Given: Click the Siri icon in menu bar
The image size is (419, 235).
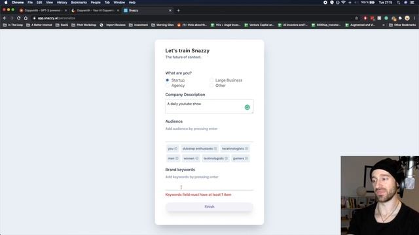Looking at the screenshot, I should 405,3.
